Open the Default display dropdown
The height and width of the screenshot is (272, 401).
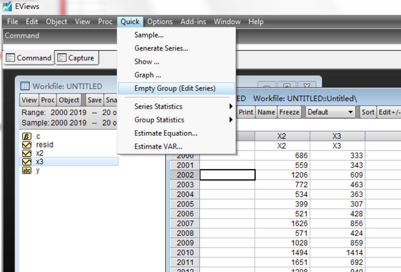click(330, 112)
